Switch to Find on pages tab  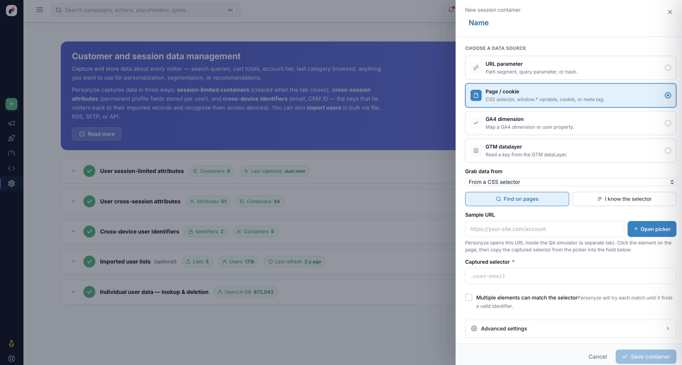tap(517, 199)
